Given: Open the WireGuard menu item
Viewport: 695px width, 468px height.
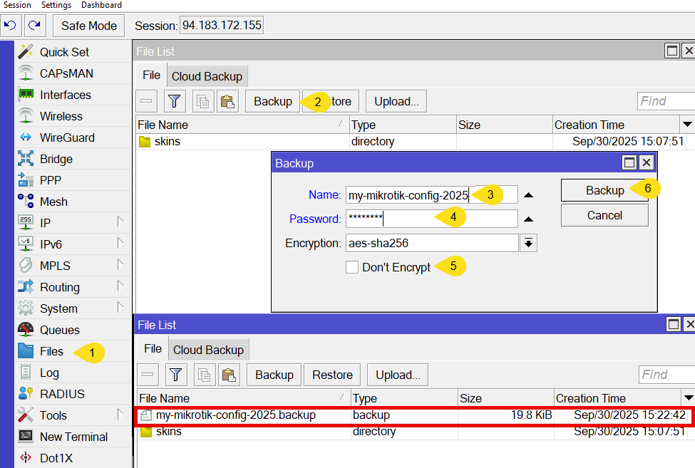Looking at the screenshot, I should click(x=66, y=137).
